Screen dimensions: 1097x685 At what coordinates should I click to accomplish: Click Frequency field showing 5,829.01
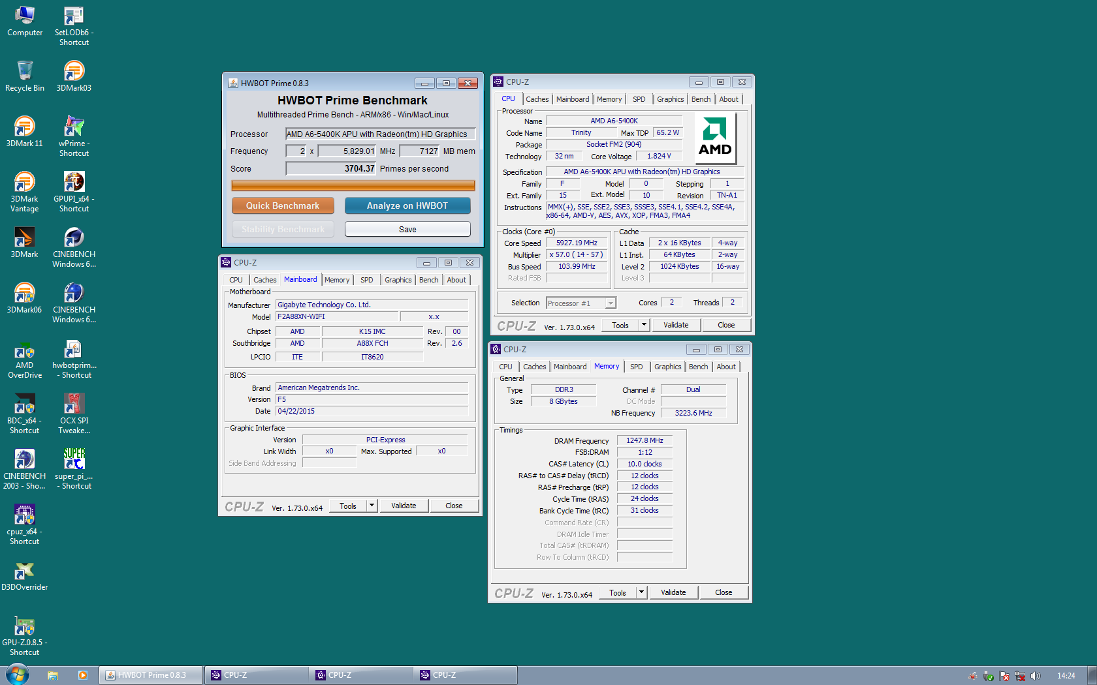click(348, 151)
